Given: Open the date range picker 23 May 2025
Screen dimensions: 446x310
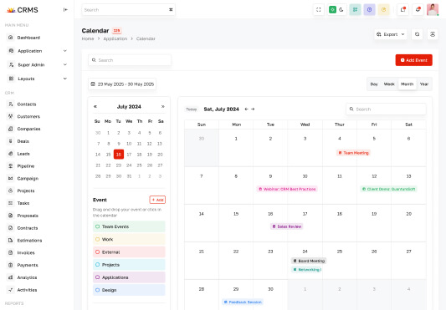Looking at the screenshot, I should [x=122, y=84].
